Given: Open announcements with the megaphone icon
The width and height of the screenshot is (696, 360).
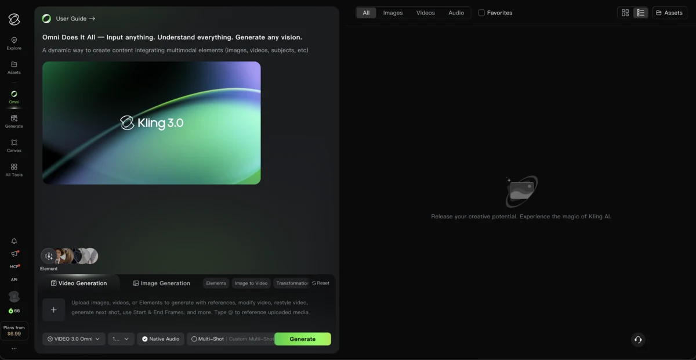Looking at the screenshot, I should pyautogui.click(x=14, y=254).
